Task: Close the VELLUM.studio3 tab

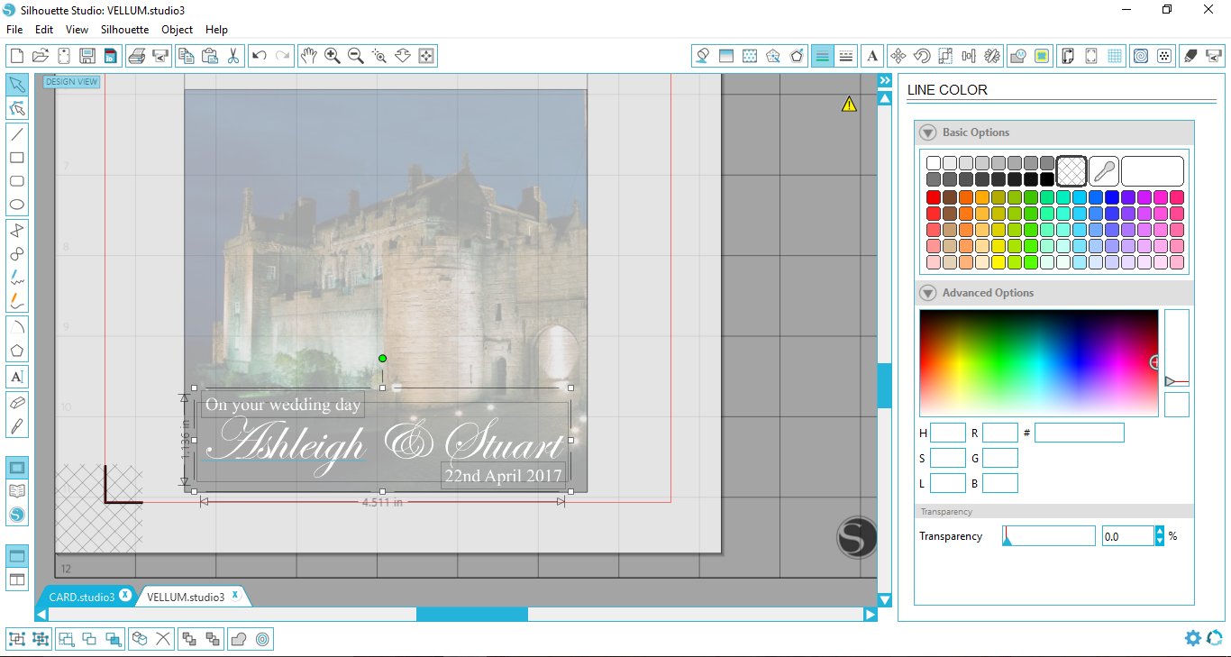Action: pyautogui.click(x=235, y=595)
